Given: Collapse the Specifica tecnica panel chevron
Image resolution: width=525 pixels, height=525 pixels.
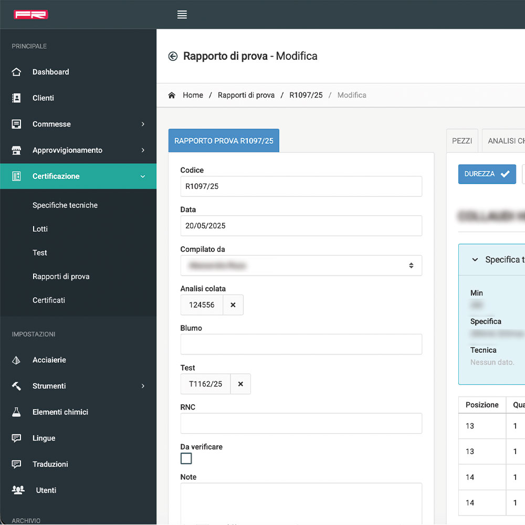Looking at the screenshot, I should tap(475, 259).
